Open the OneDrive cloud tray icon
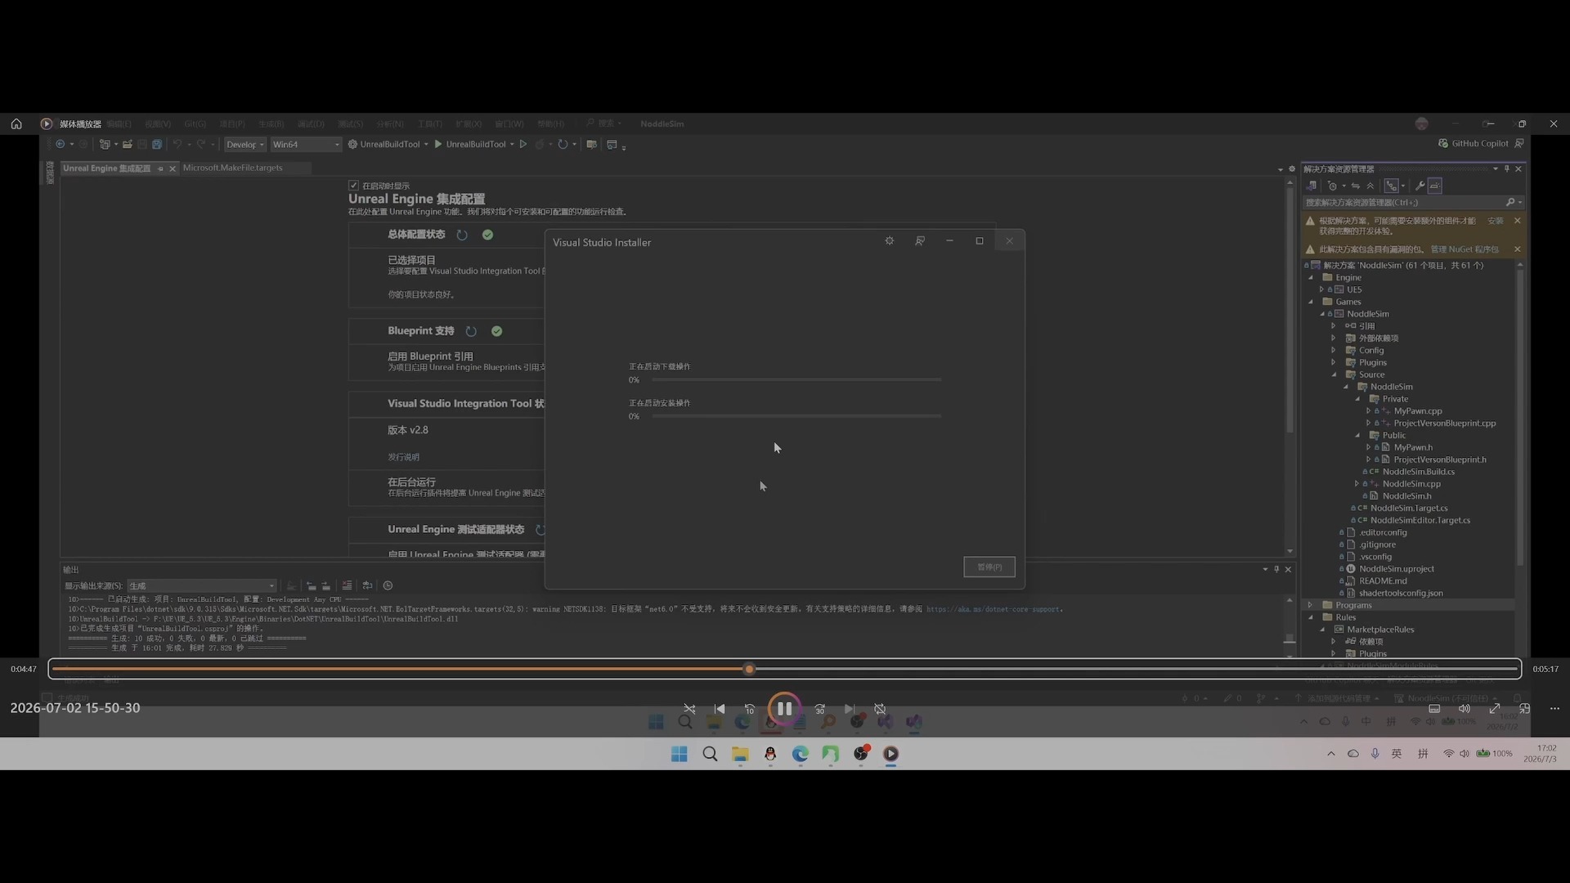The image size is (1570, 883). (1353, 754)
